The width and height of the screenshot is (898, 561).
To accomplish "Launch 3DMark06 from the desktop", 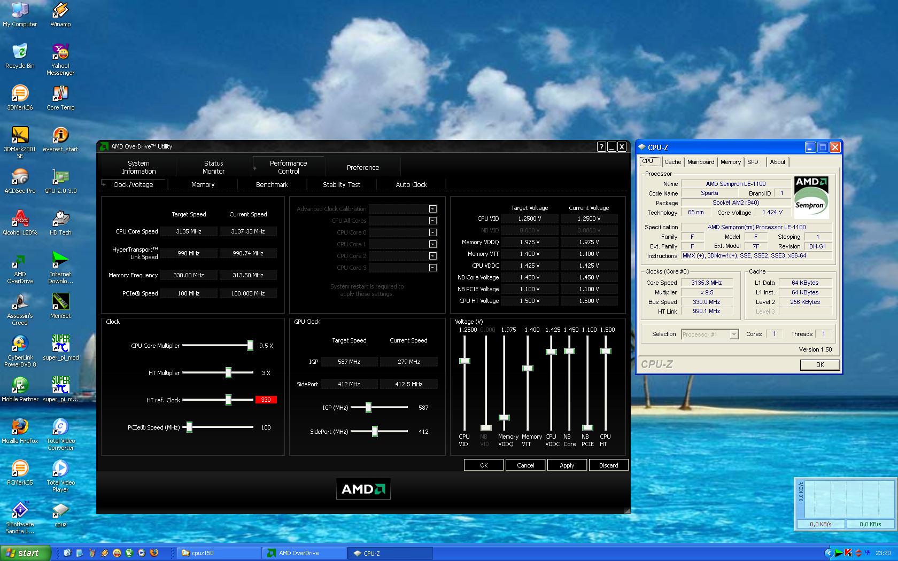I will click(20, 98).
